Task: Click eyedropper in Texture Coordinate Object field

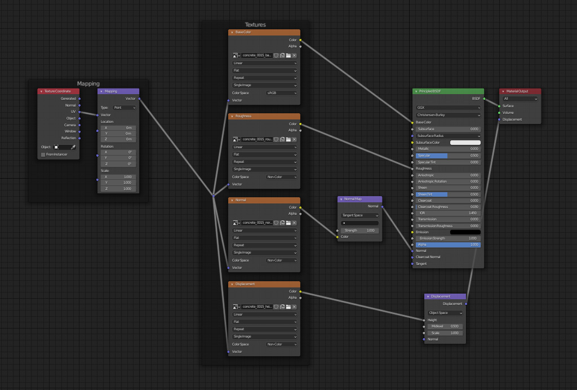Action: (x=73, y=147)
